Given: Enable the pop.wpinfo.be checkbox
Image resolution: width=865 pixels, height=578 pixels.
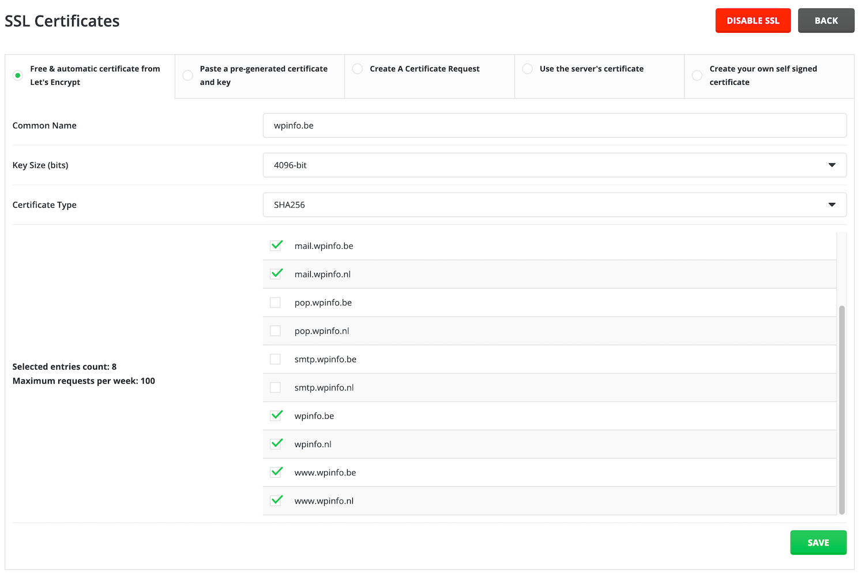Looking at the screenshot, I should click(x=276, y=302).
